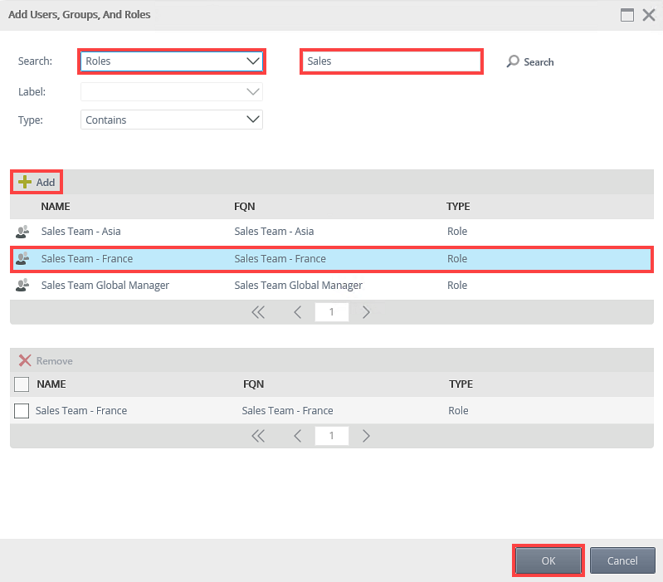The width and height of the screenshot is (663, 582).
Task: Open the Label dropdown
Action: pyautogui.click(x=172, y=92)
